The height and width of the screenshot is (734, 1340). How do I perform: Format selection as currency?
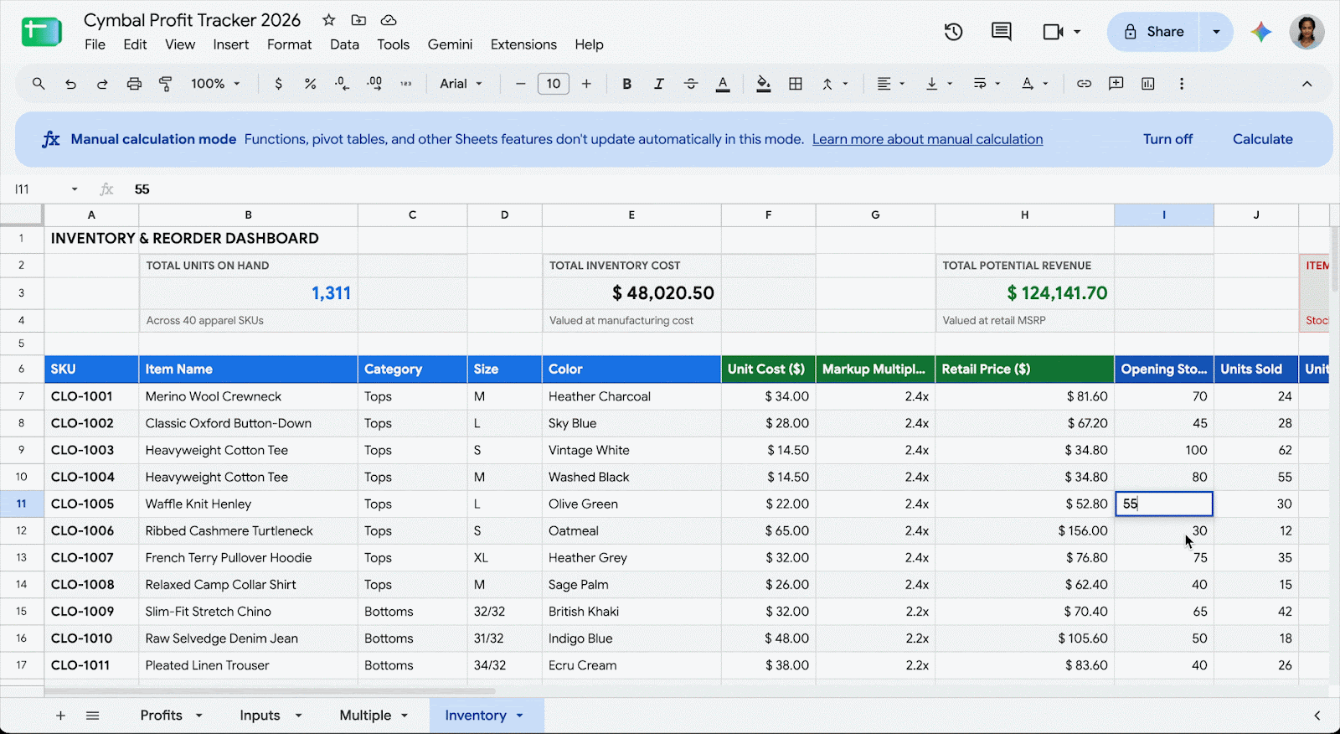coord(278,84)
